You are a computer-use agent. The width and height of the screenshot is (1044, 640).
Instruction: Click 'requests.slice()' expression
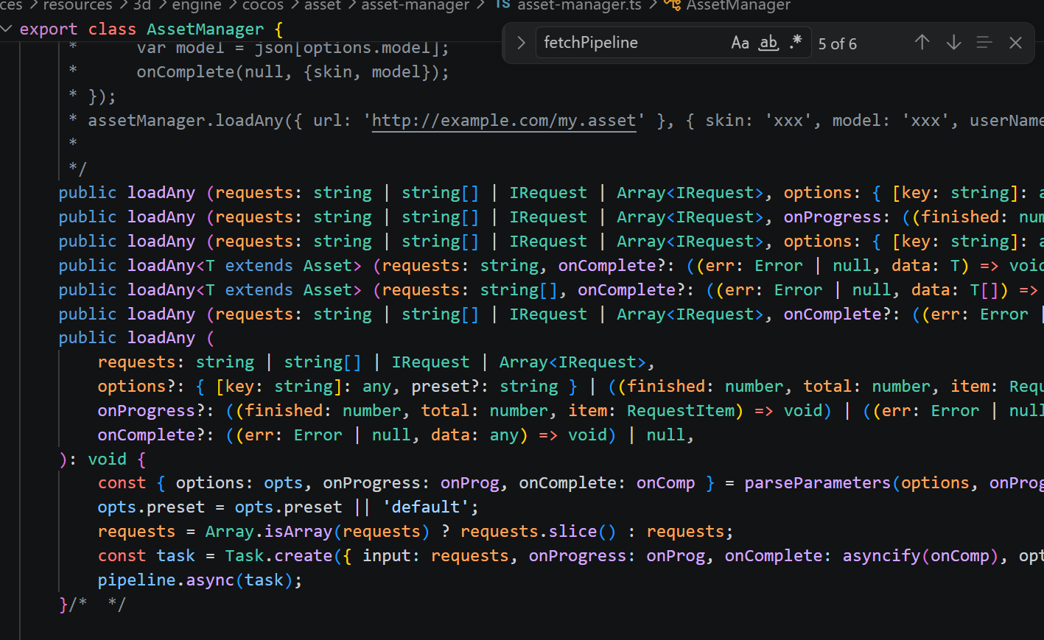538,531
